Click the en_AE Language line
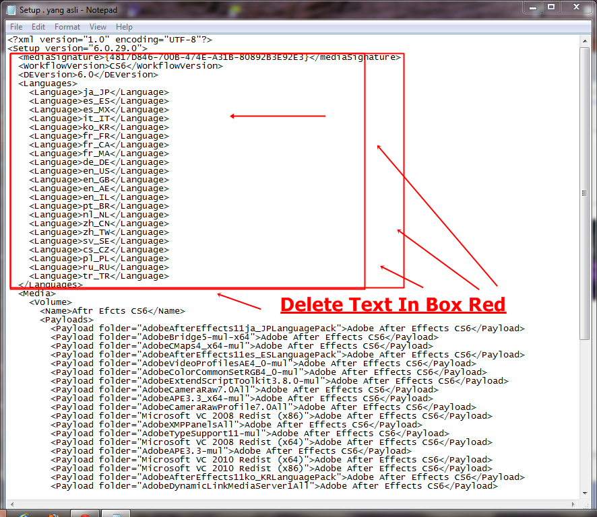This screenshot has width=597, height=517. 98,188
